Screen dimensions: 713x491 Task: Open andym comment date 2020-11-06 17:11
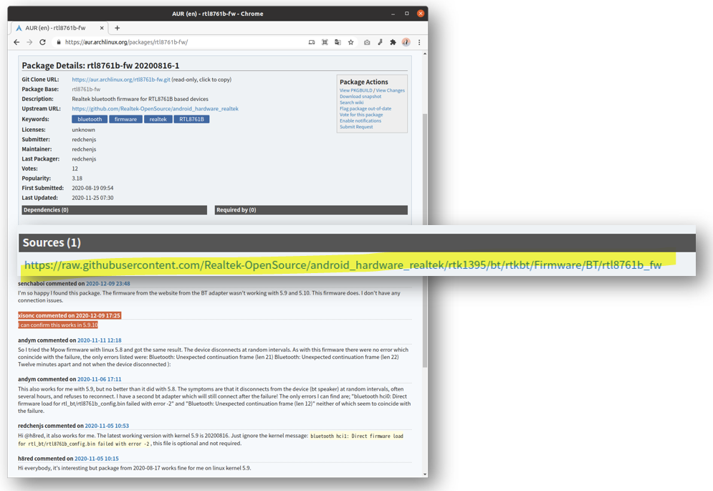click(99, 379)
